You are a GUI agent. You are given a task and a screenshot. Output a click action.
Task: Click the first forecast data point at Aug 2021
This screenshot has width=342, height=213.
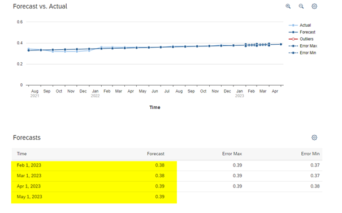(29, 50)
